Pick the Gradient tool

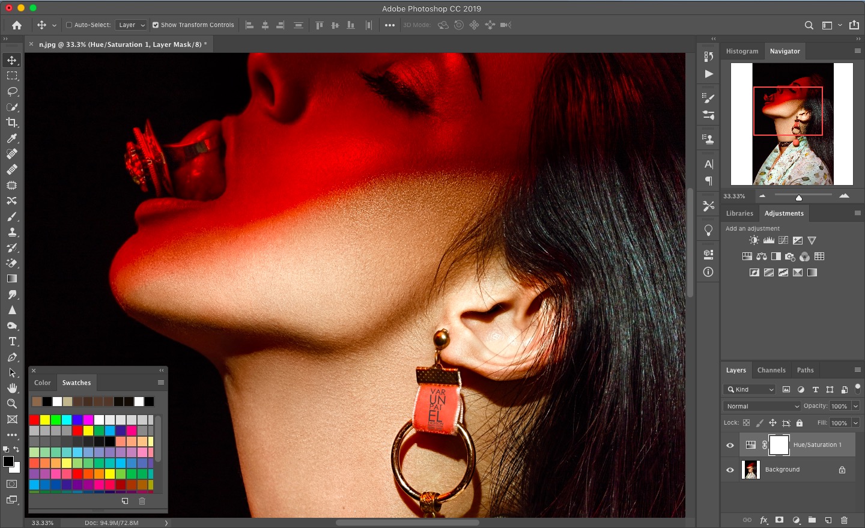click(x=12, y=279)
